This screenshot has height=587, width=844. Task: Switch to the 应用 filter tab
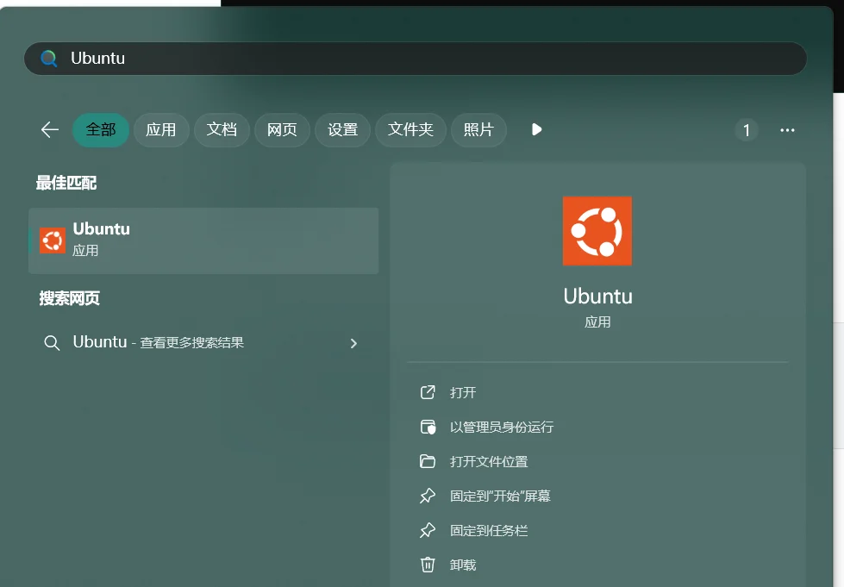(160, 129)
